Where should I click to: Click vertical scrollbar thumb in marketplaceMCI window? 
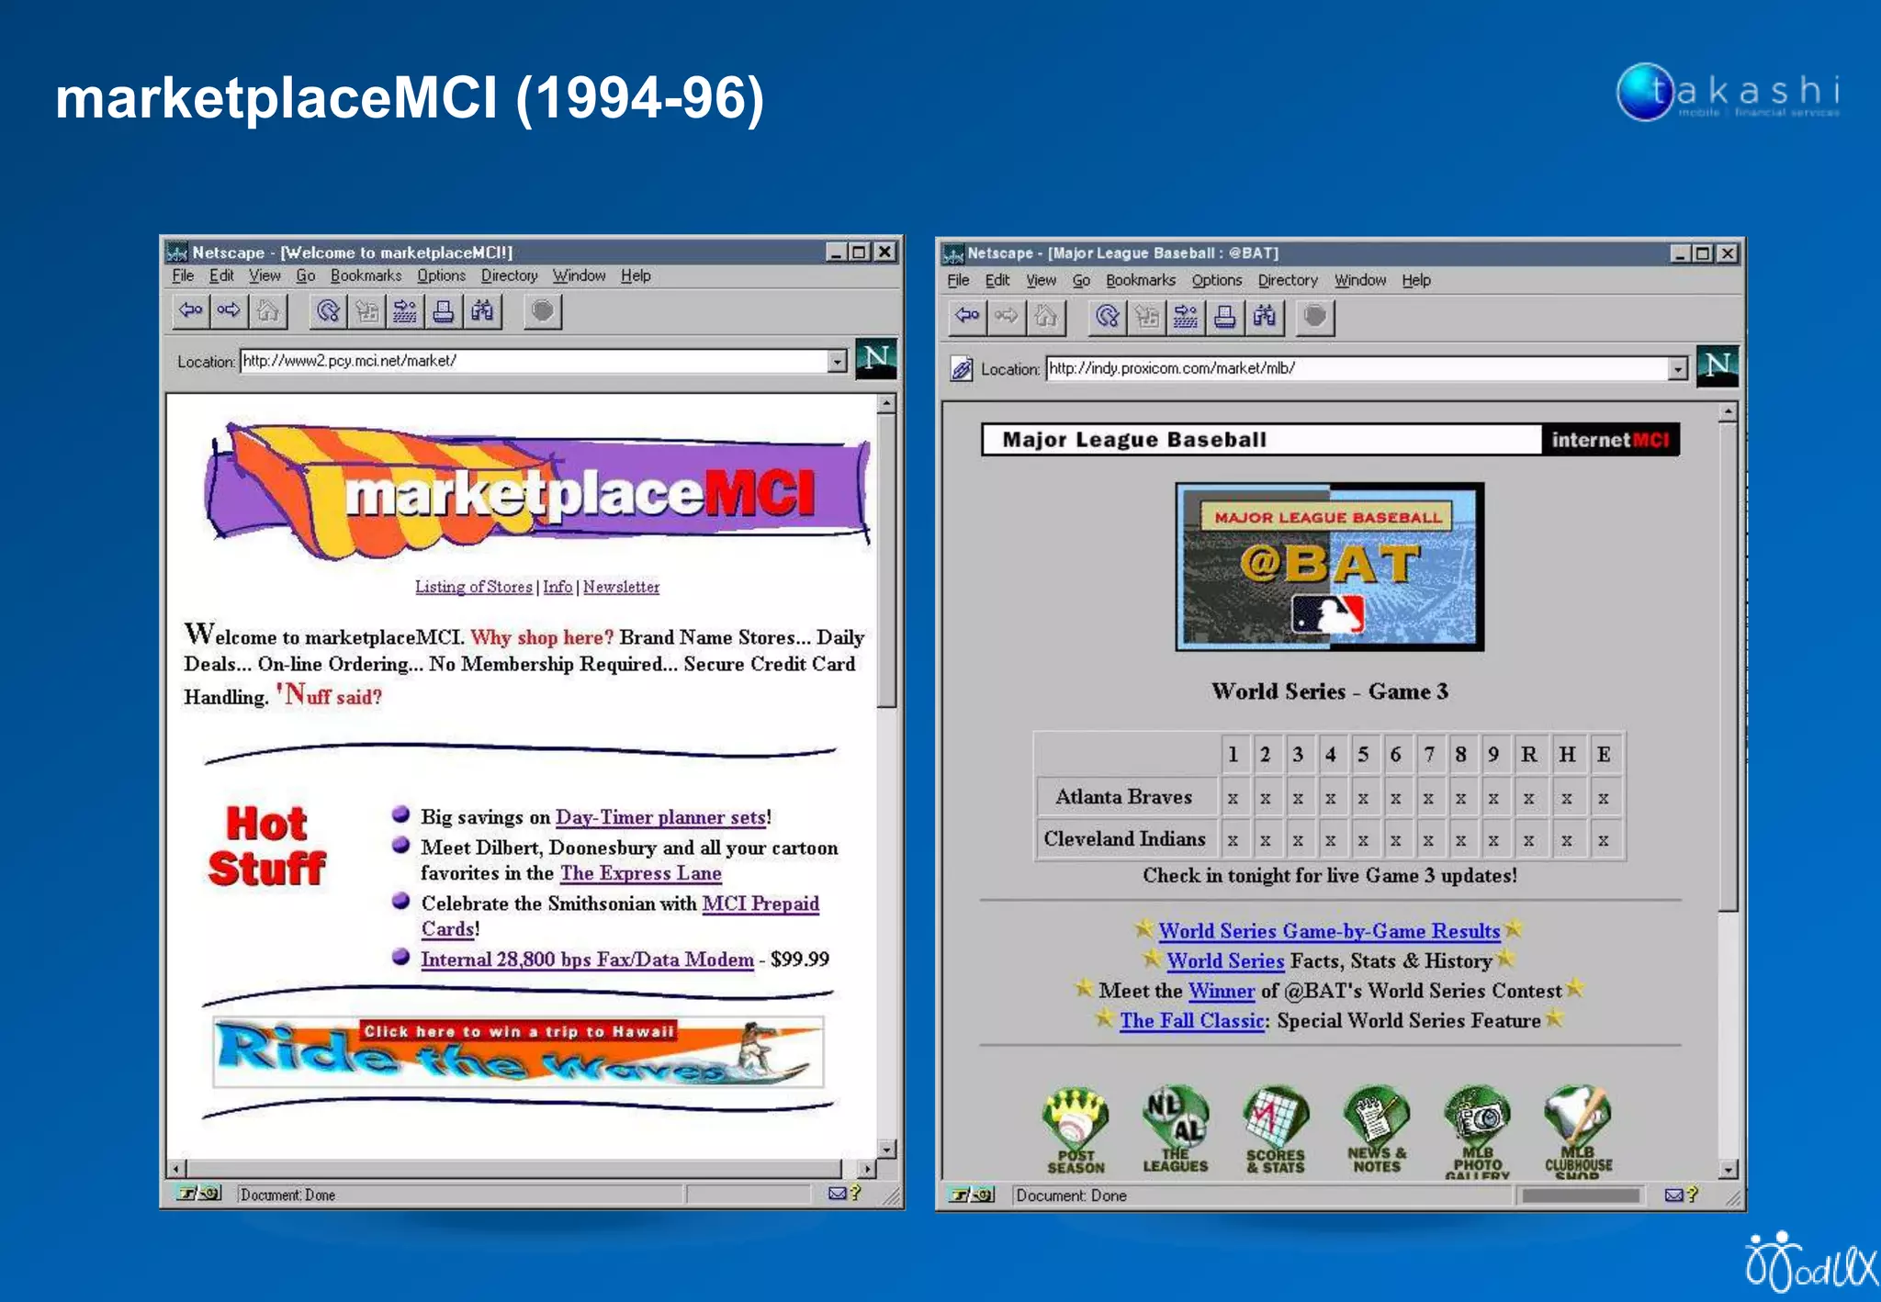click(885, 561)
